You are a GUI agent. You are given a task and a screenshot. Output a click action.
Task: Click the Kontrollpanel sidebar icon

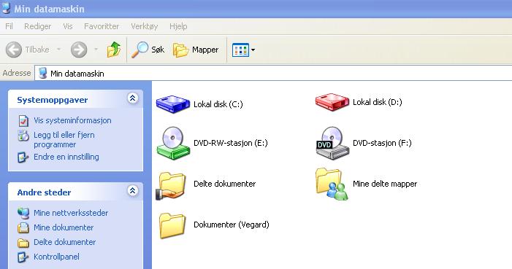(x=23, y=257)
